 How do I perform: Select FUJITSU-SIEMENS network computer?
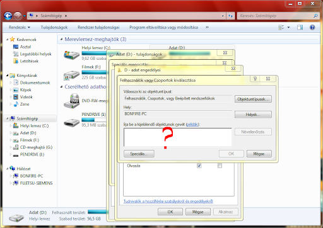(x=36, y=183)
